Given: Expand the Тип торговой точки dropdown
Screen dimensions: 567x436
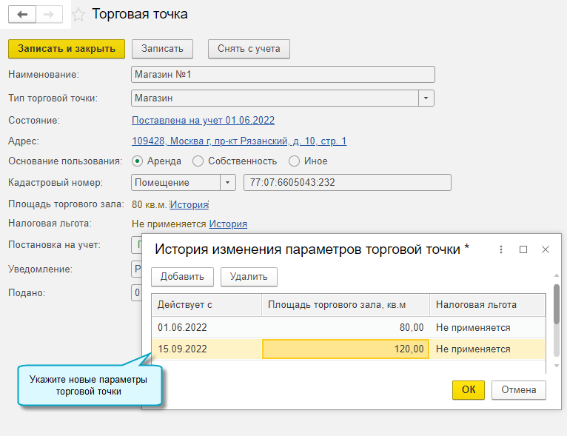Looking at the screenshot, I should (x=426, y=98).
